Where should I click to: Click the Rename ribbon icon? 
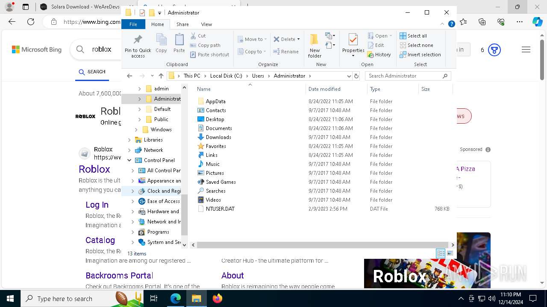[x=286, y=52]
